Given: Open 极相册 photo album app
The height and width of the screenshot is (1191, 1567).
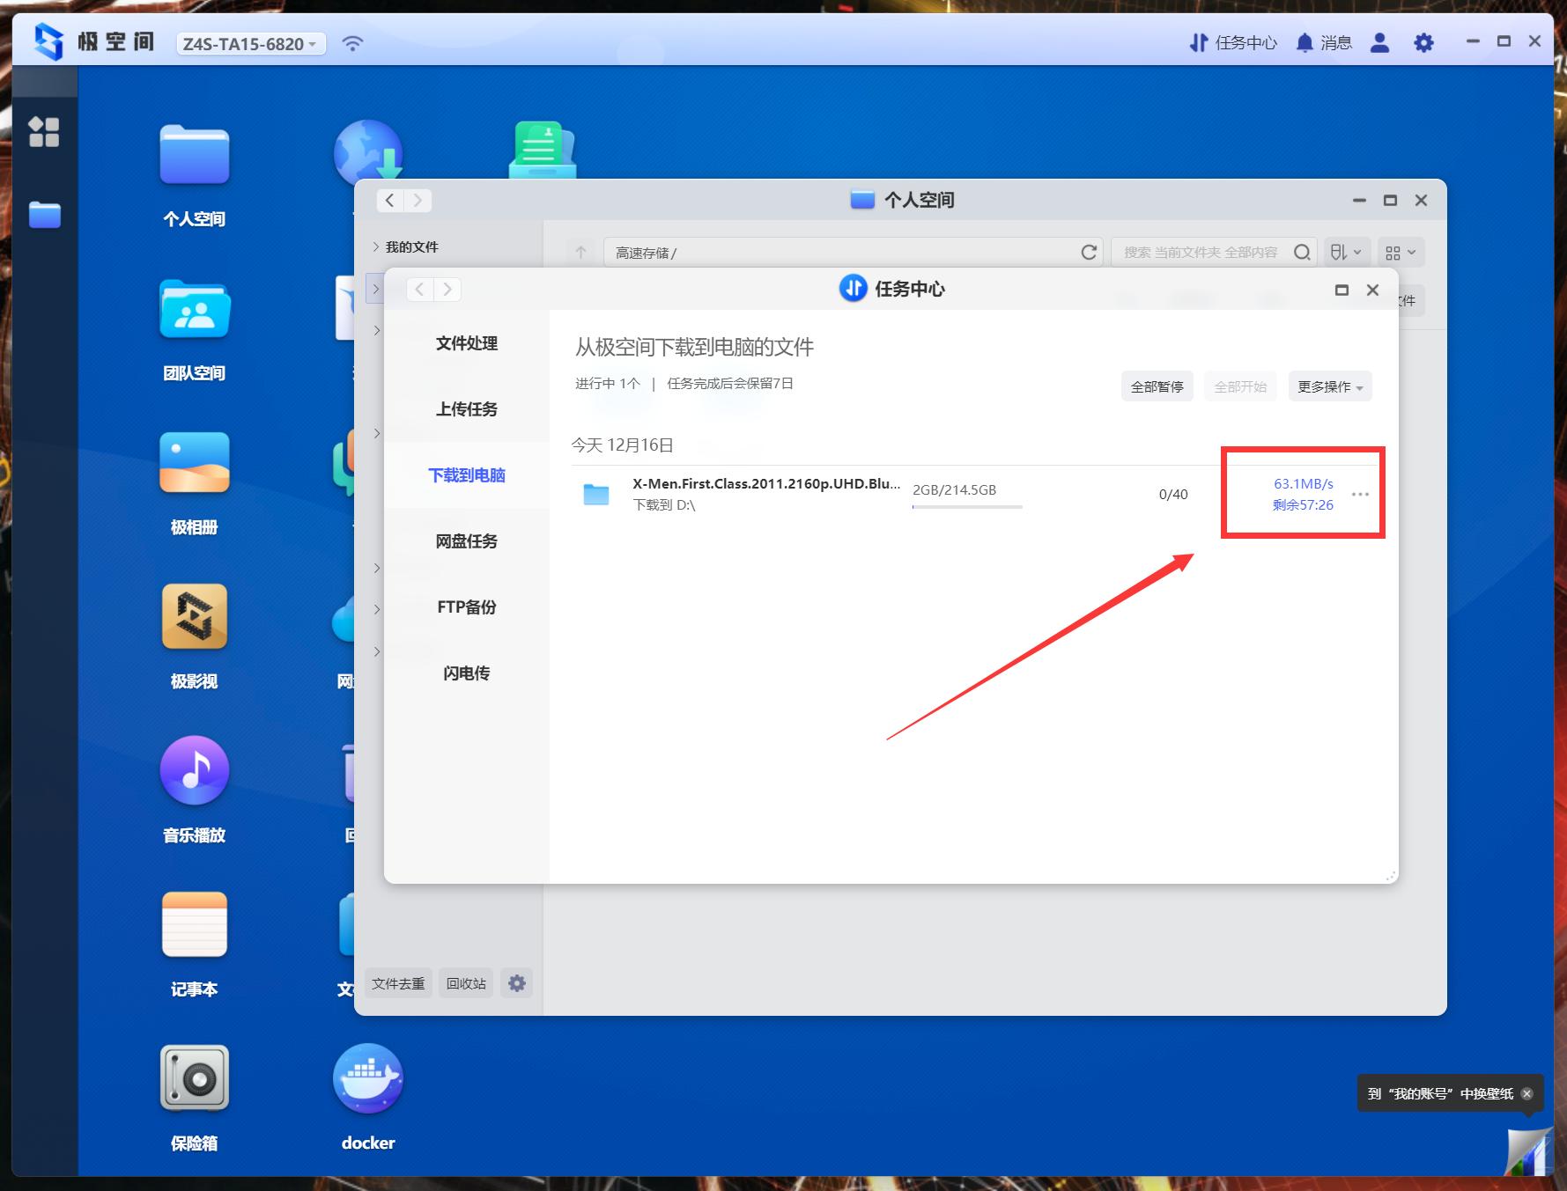Looking at the screenshot, I should click(x=194, y=461).
